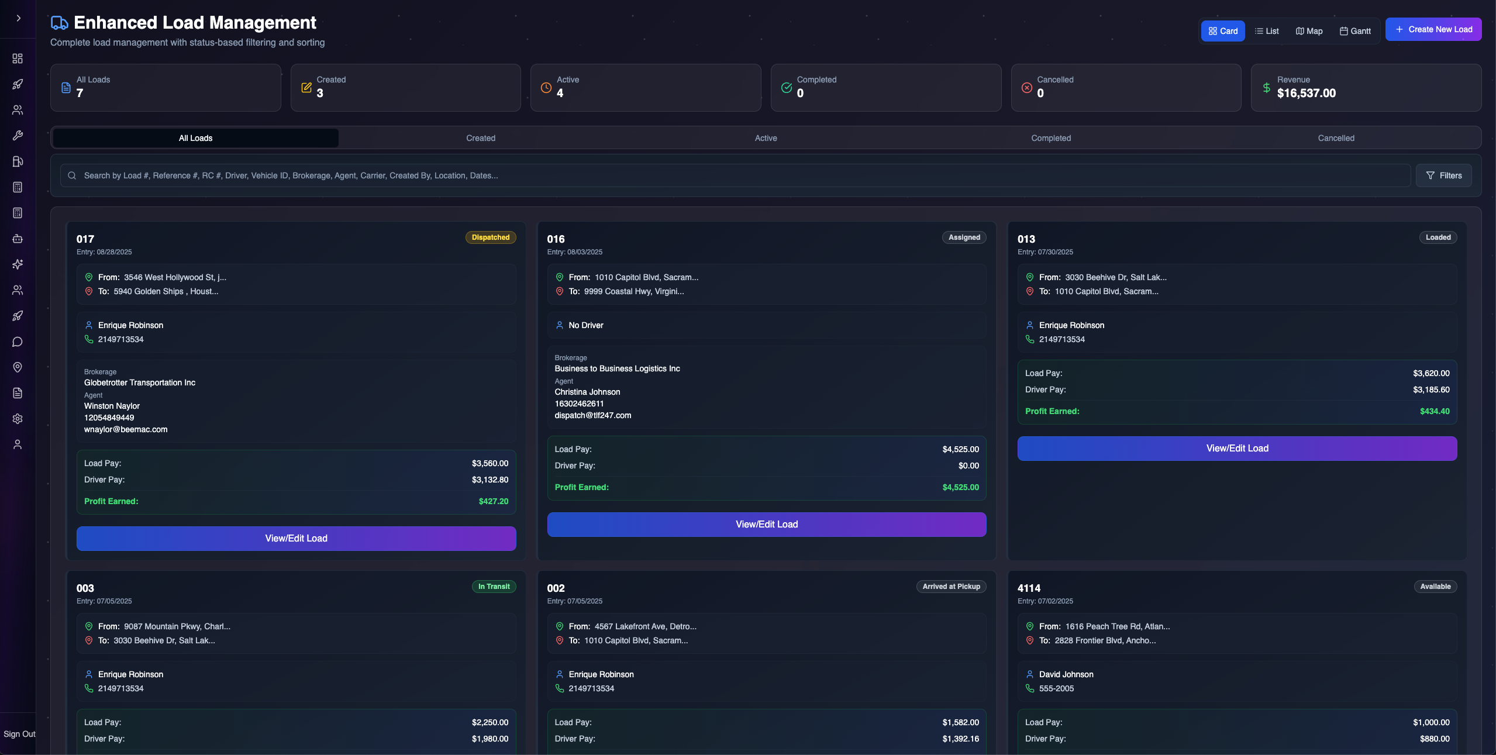Open the sparkles AI icon in sidebar

tap(18, 264)
